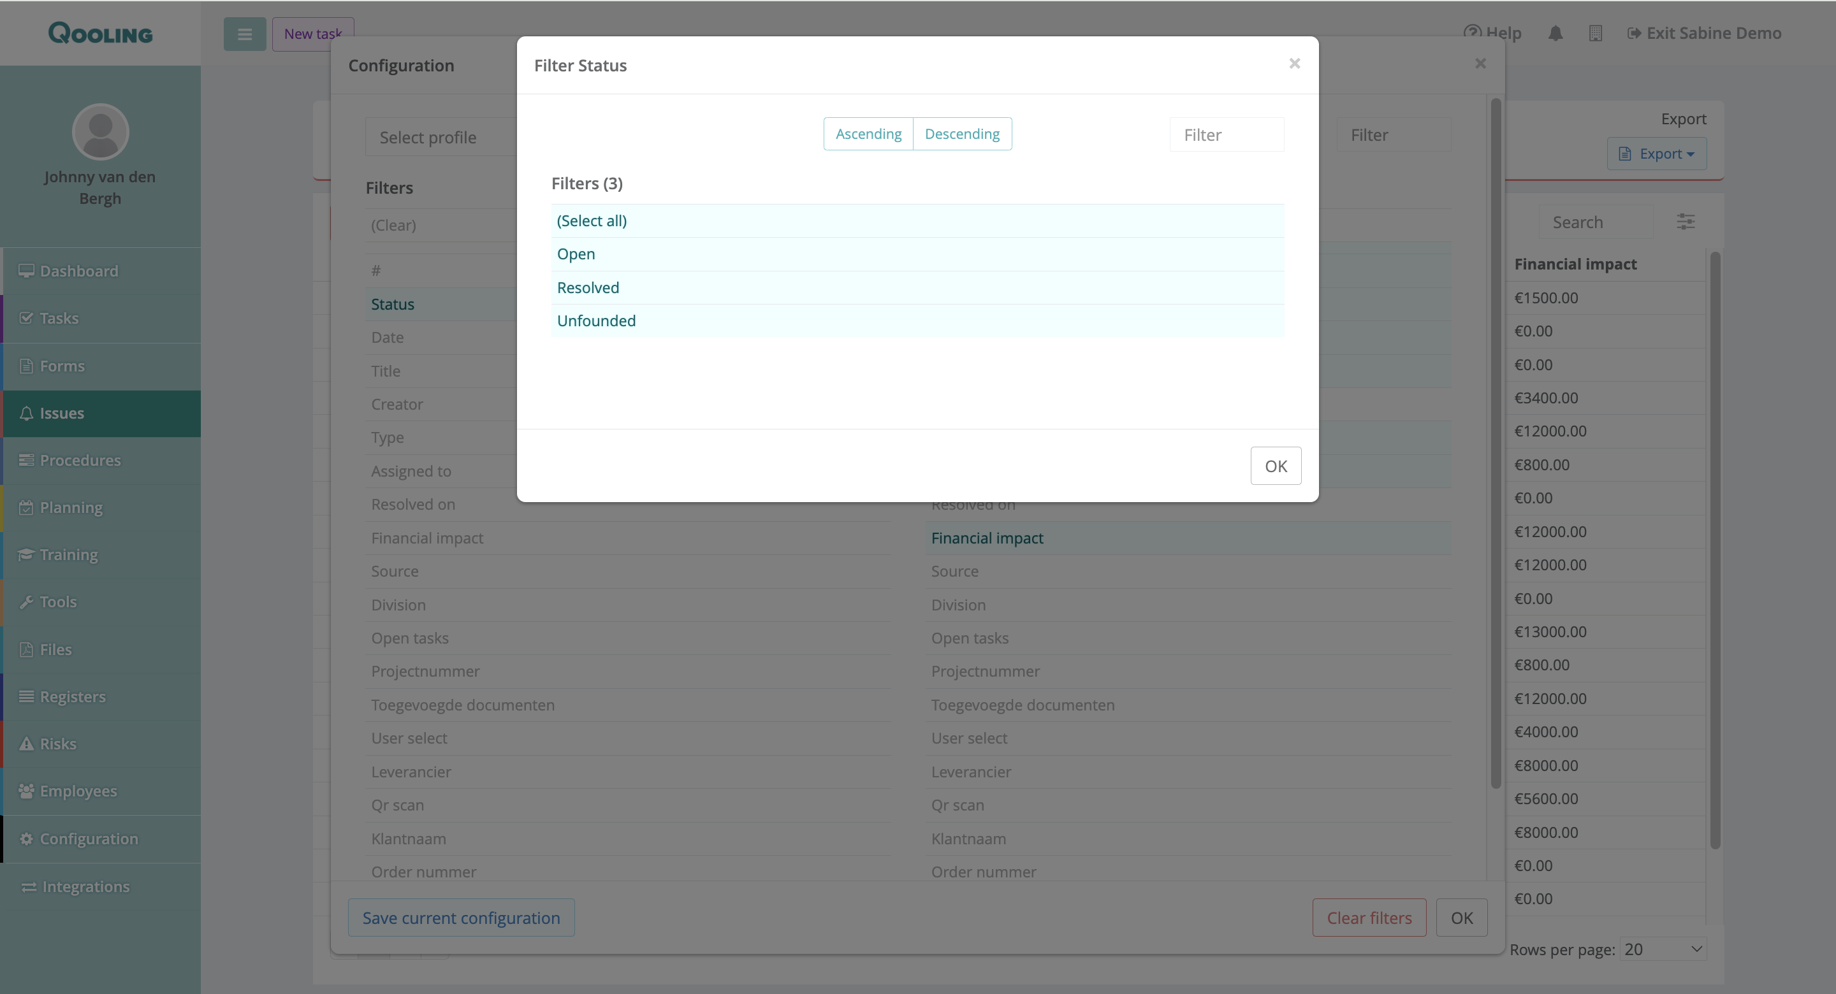Click Save current configuration button
The image size is (1836, 994).
pyautogui.click(x=461, y=918)
